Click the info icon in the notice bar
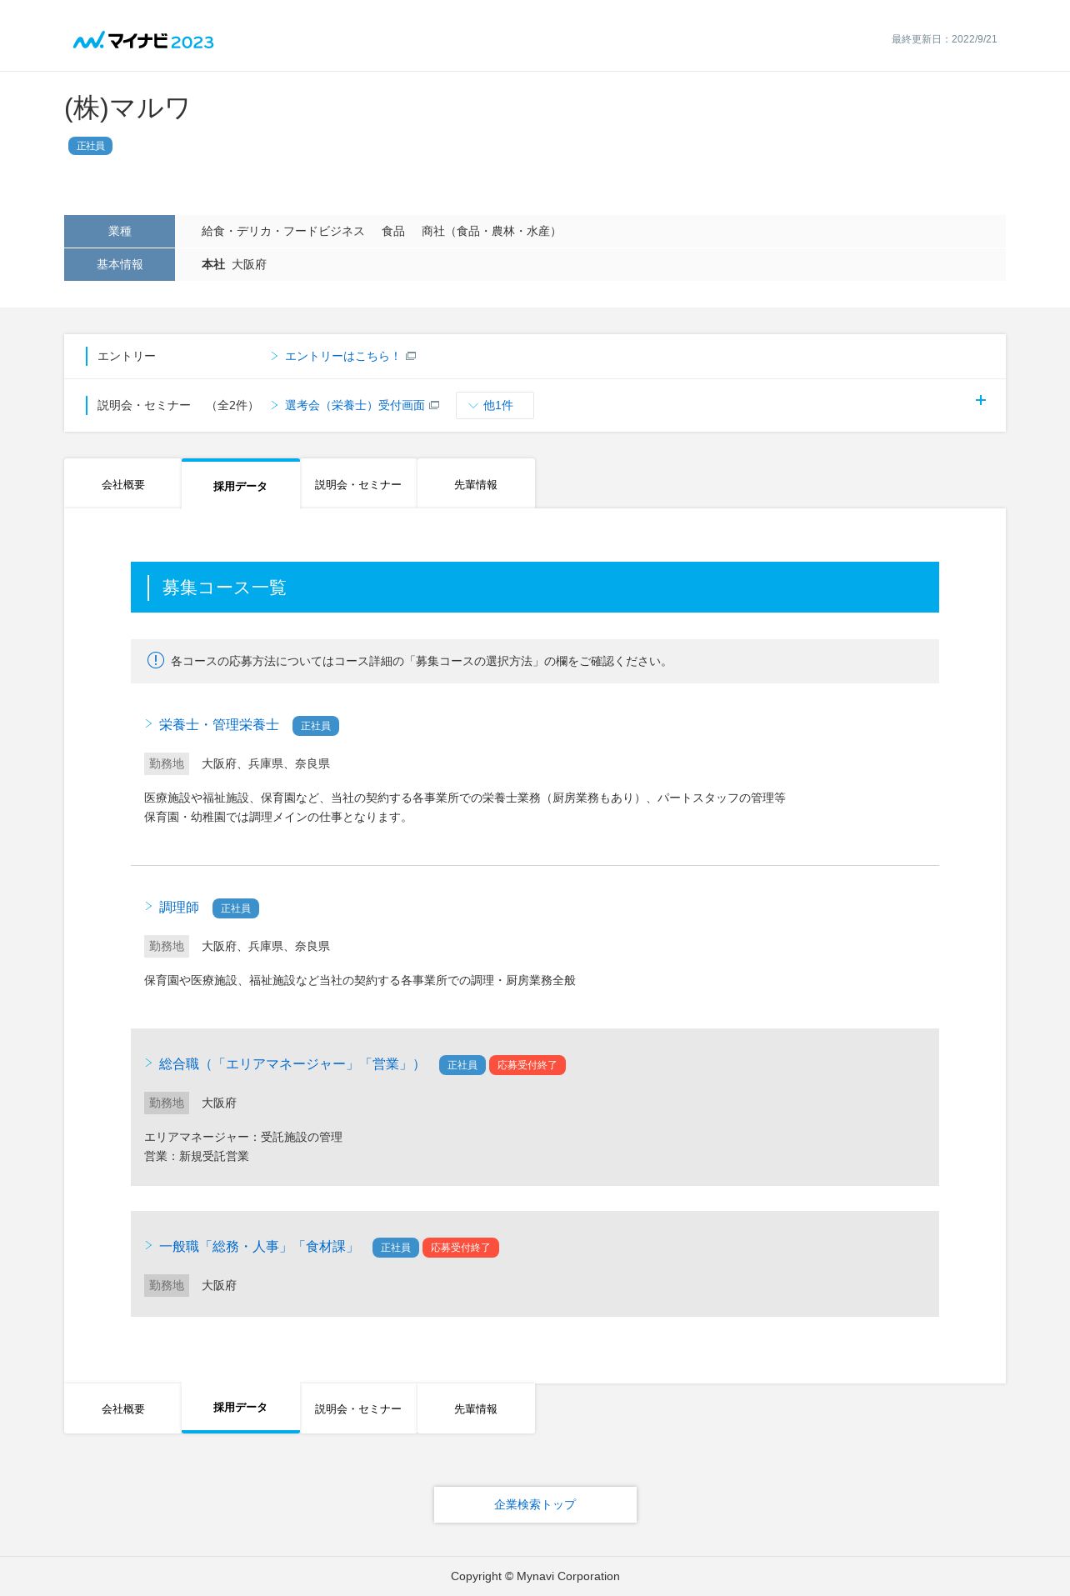The width and height of the screenshot is (1070, 1596). pyautogui.click(x=156, y=660)
